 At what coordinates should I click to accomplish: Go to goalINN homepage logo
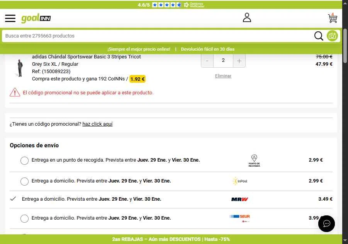click(x=36, y=18)
